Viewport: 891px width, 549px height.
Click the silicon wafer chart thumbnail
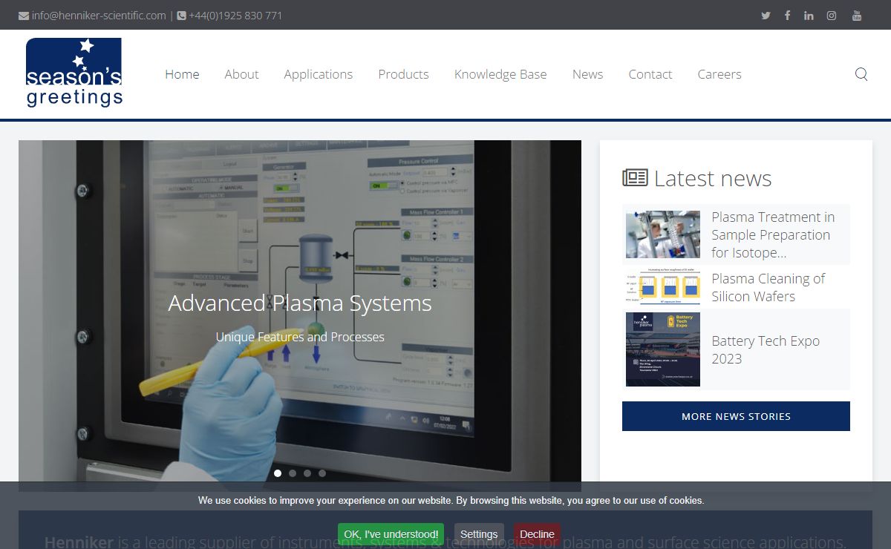663,287
